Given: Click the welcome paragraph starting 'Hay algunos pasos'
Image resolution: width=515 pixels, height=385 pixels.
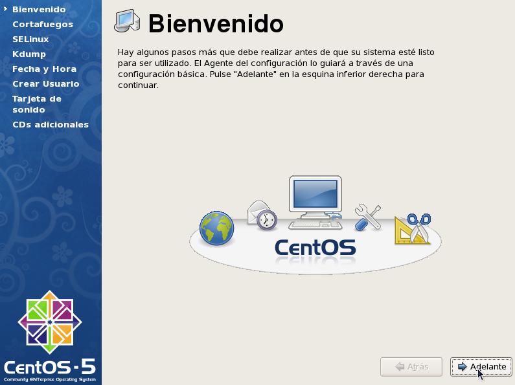Looking at the screenshot, I should pyautogui.click(x=276, y=69).
